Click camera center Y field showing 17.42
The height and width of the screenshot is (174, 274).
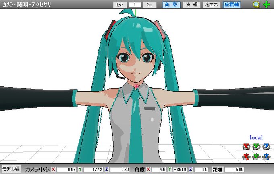[93, 170]
